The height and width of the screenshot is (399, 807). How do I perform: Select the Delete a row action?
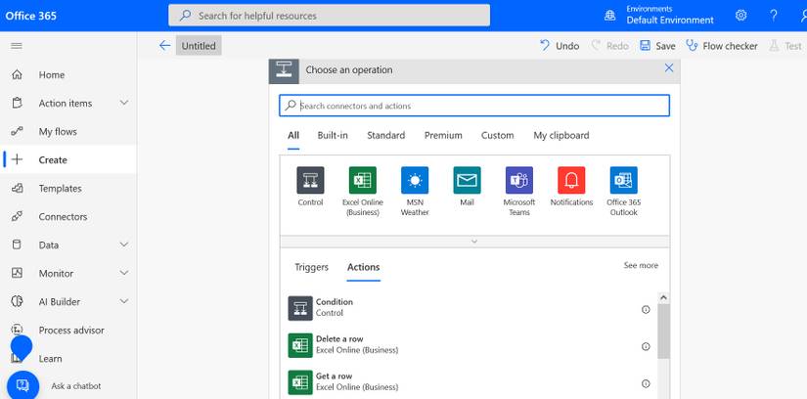point(468,345)
